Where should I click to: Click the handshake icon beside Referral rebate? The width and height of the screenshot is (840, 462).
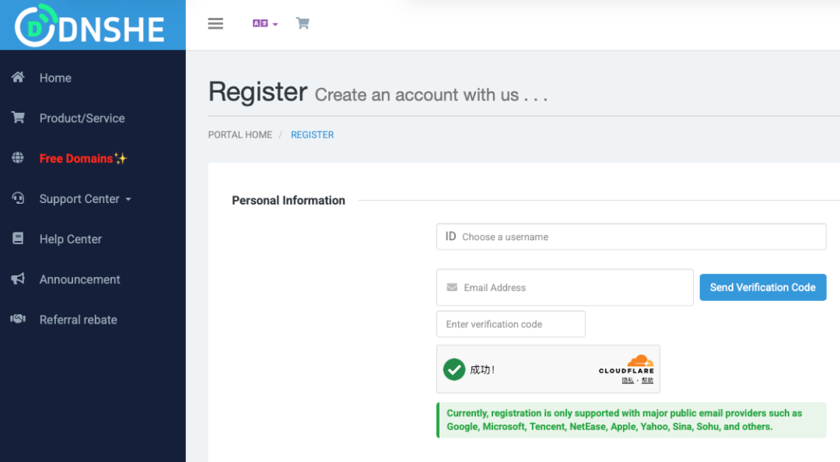[x=18, y=319]
